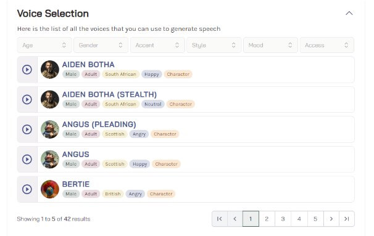Viewport: 374px width, 236px height.
Task: Play the Aiden Botha (Stealth) voice sample
Action: coord(27,100)
